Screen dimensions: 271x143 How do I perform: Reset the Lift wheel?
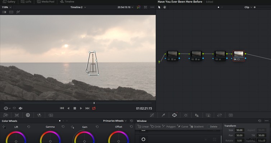pos(29,127)
